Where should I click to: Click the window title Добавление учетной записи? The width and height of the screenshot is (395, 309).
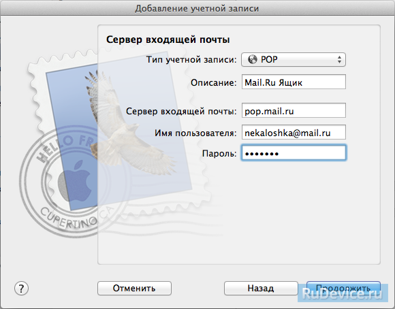[197, 9]
